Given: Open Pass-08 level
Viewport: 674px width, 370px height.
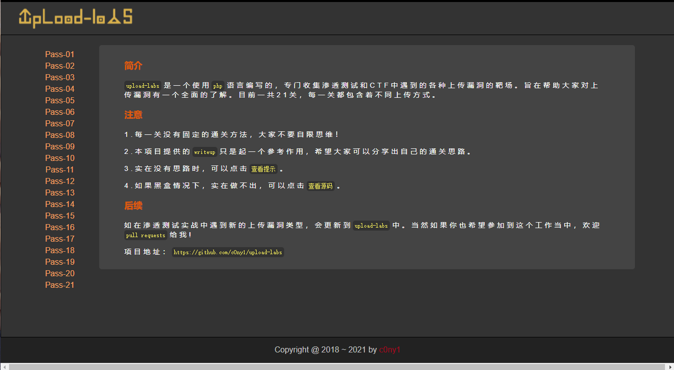Looking at the screenshot, I should pos(59,135).
